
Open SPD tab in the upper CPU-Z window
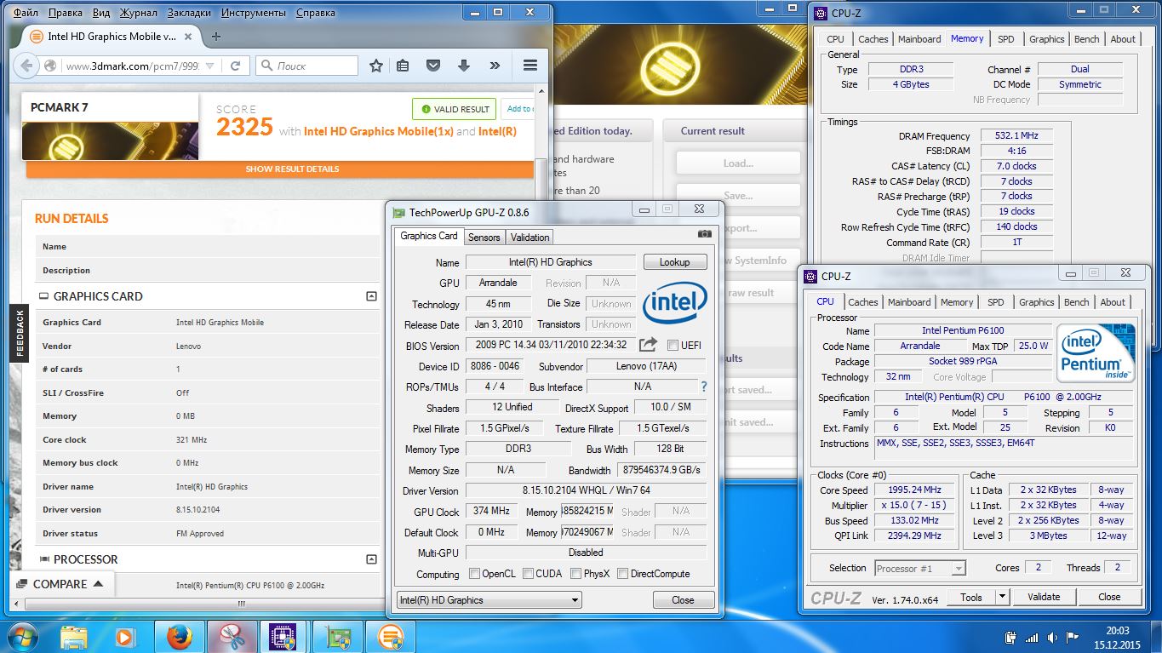click(1005, 39)
